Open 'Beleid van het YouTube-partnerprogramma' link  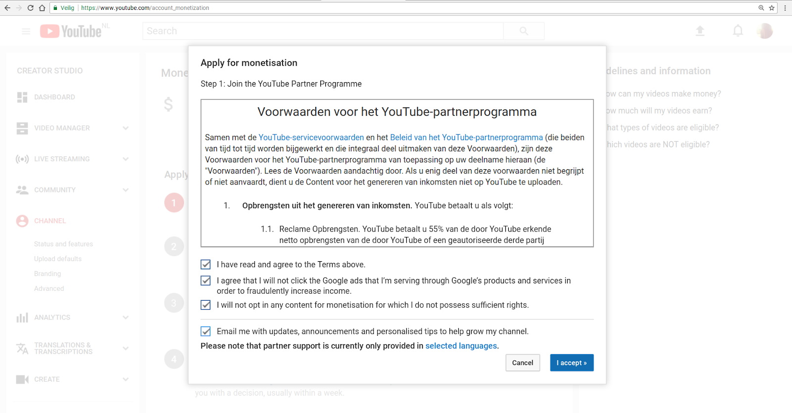[x=466, y=138]
